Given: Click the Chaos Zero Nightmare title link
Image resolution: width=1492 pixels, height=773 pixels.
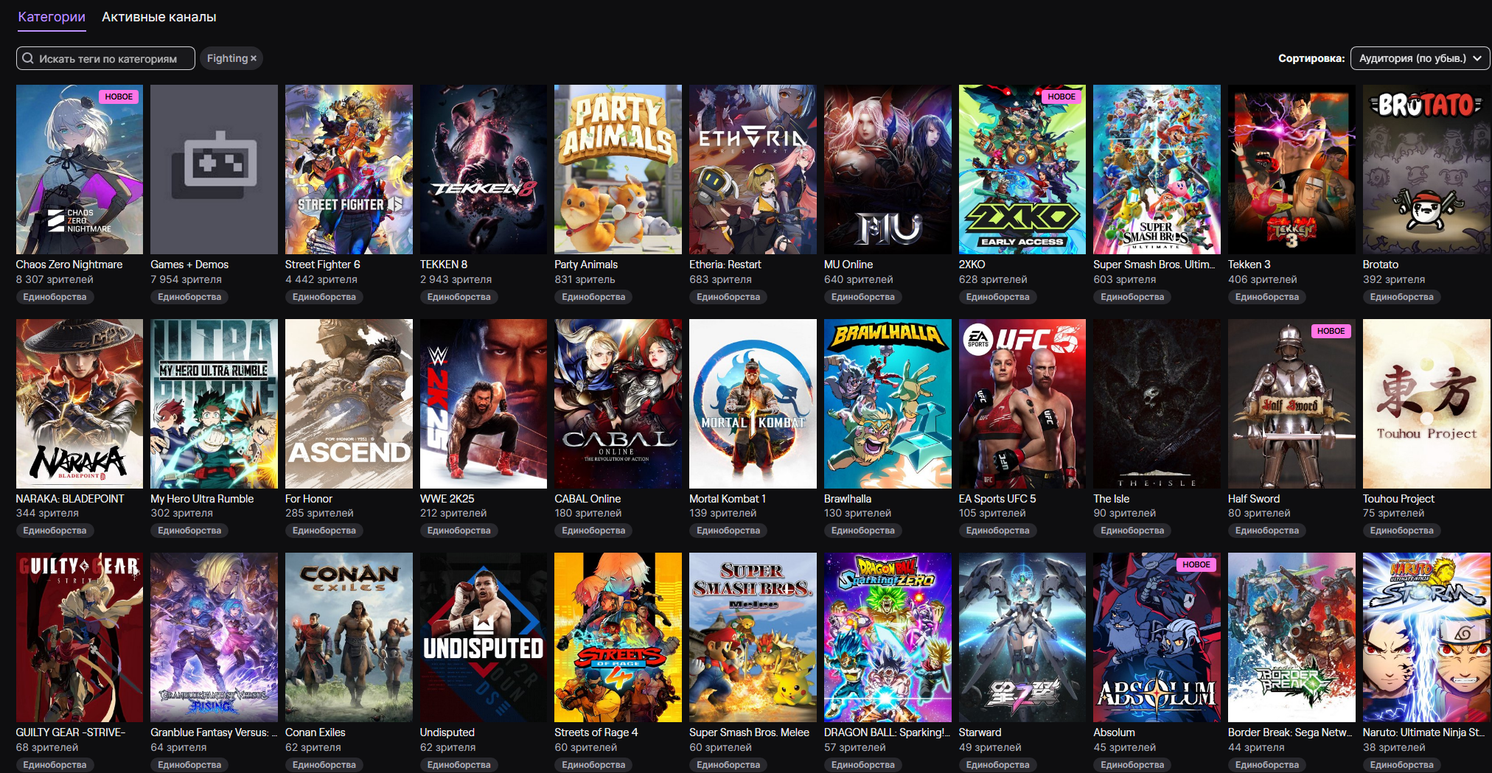Looking at the screenshot, I should click(x=69, y=265).
